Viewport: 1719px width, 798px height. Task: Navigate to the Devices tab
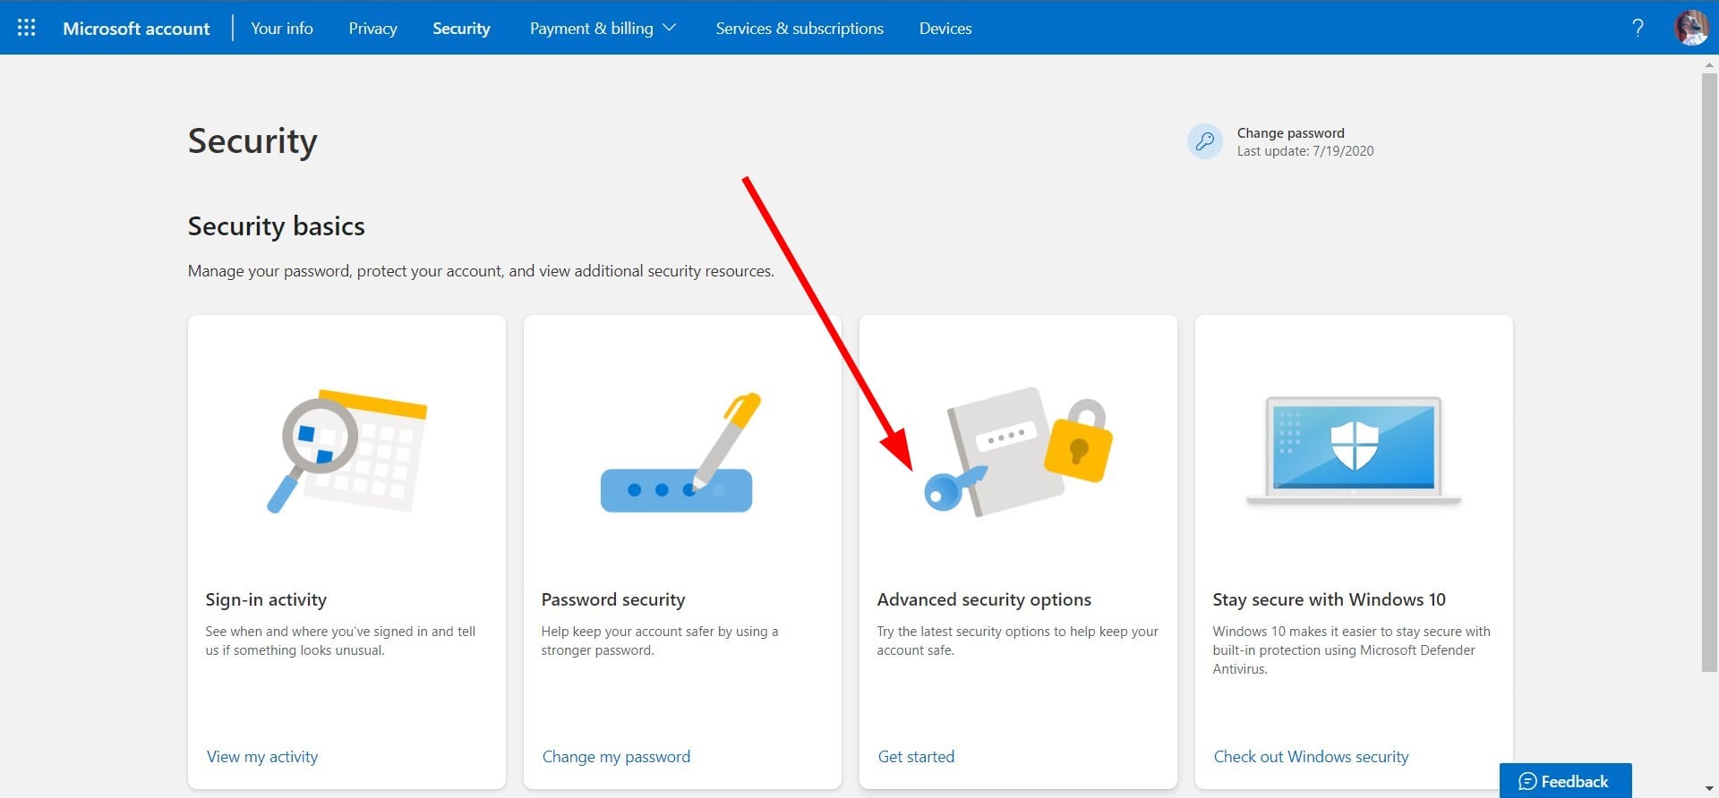click(945, 29)
